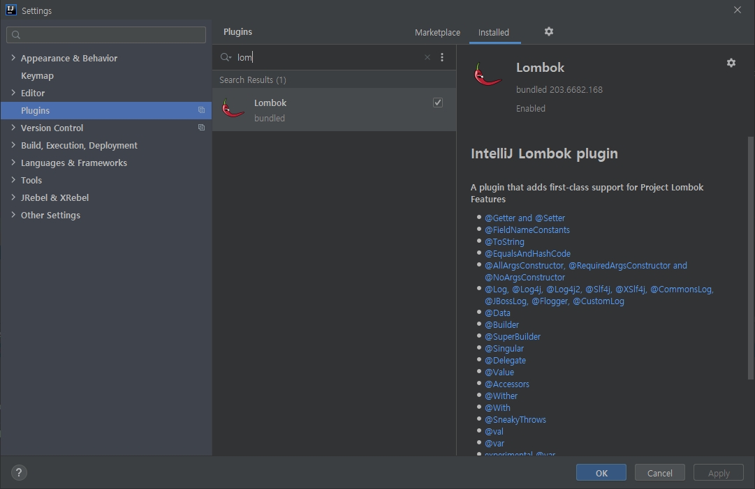Open the @JBossLog, @Flogger, @CustomLog link
This screenshot has height=489, width=755.
(555, 301)
